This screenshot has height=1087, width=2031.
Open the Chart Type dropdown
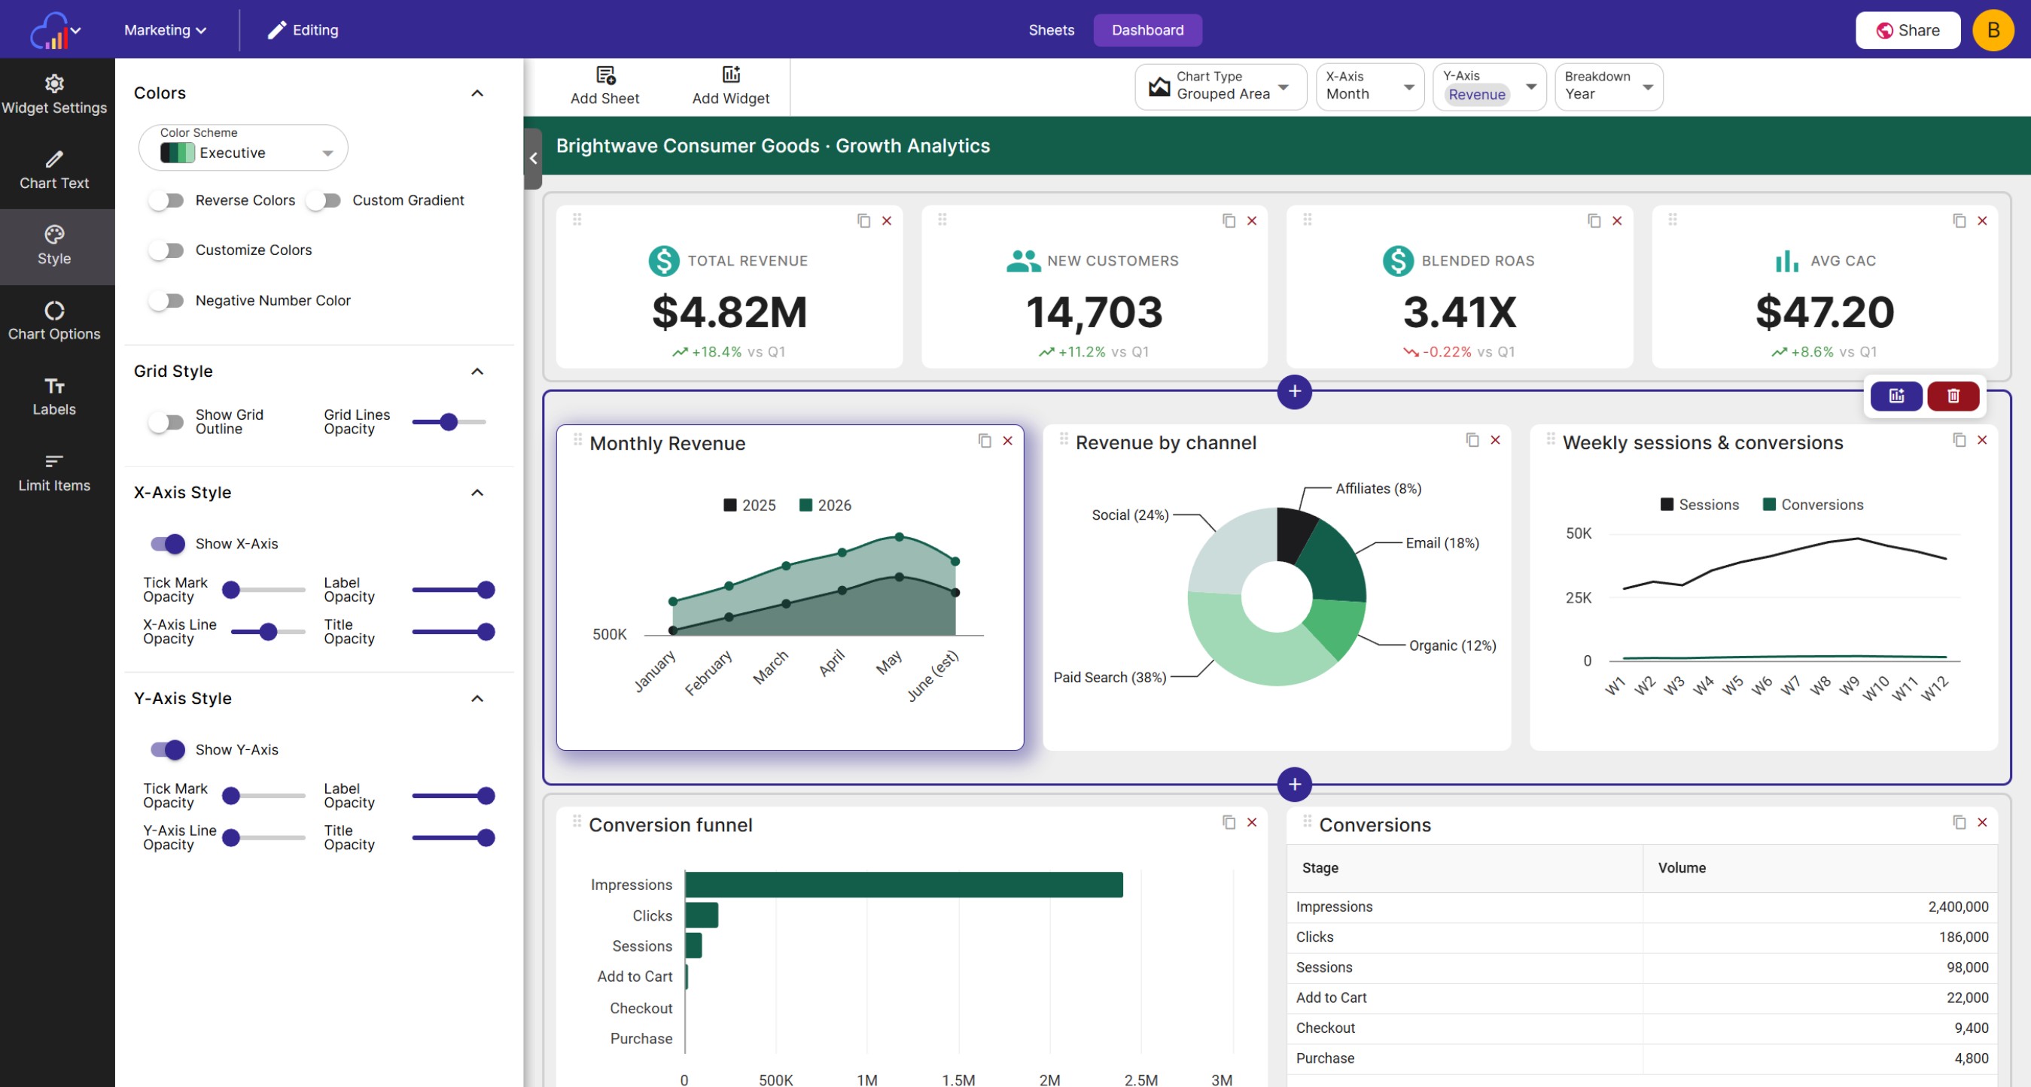1220,87
